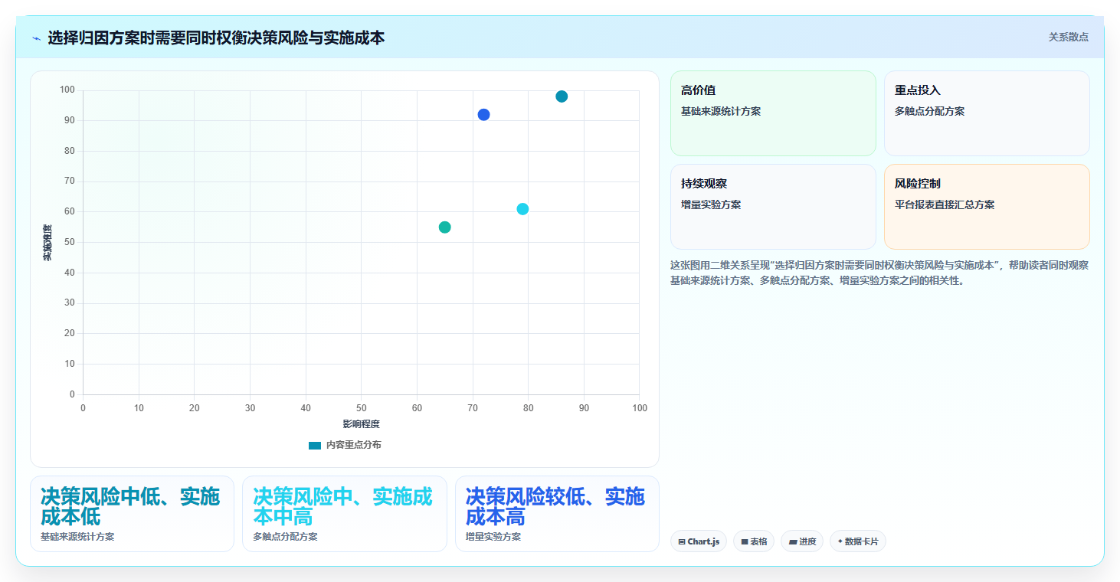Viewport: 1120px width, 582px height.
Task: Click the 进度 tag chip
Action: pyautogui.click(x=802, y=541)
